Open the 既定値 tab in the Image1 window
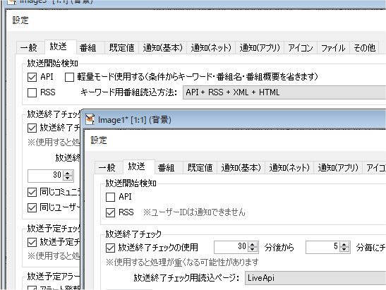The image size is (386, 290). pos(200,168)
